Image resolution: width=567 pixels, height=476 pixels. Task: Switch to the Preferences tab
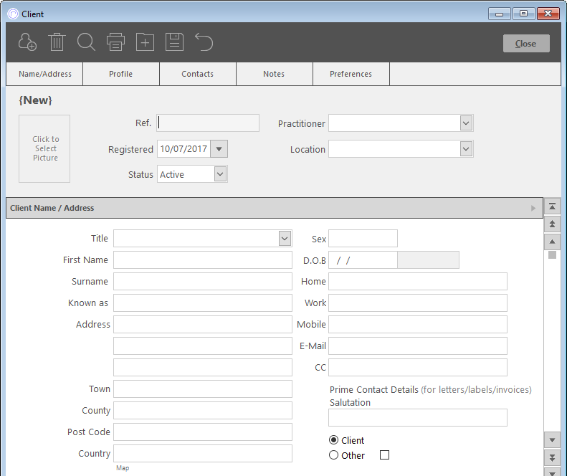click(351, 74)
